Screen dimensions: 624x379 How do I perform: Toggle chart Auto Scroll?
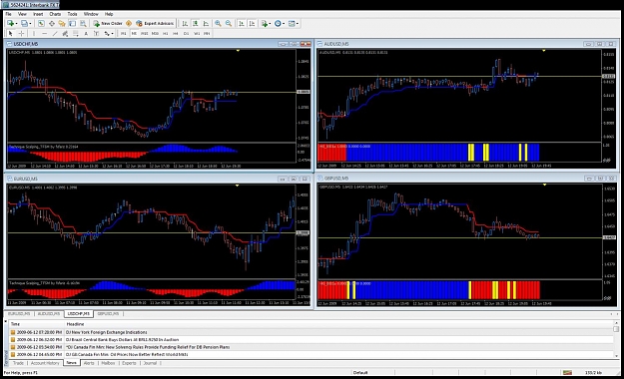click(242, 24)
